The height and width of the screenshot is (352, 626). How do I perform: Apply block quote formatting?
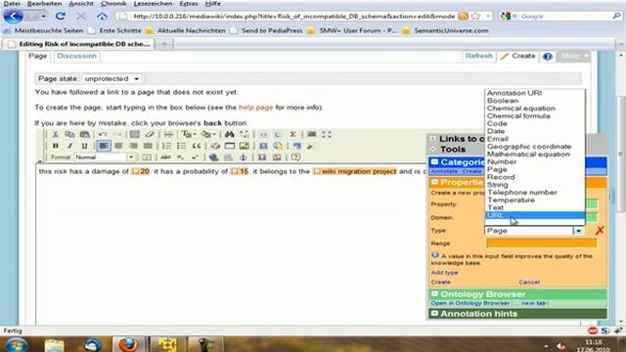[x=196, y=146]
